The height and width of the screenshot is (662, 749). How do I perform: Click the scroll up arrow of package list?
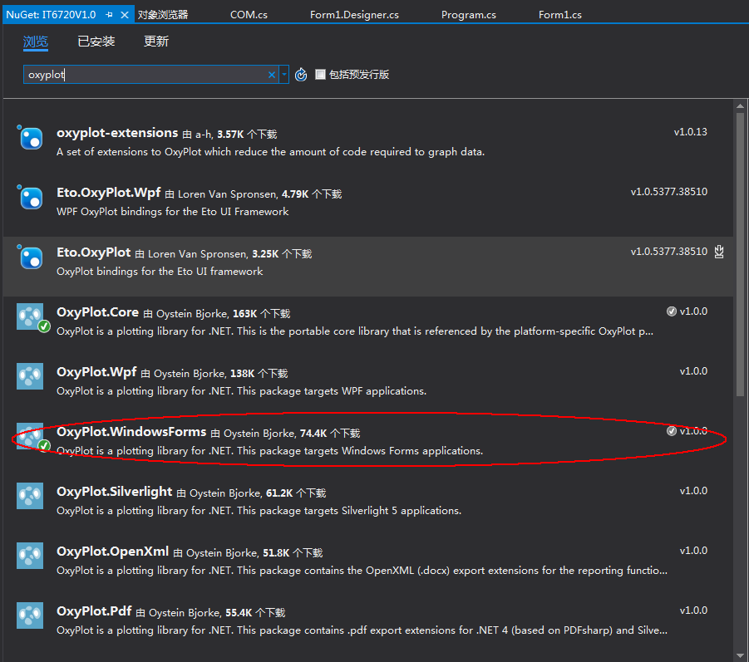pyautogui.click(x=740, y=106)
